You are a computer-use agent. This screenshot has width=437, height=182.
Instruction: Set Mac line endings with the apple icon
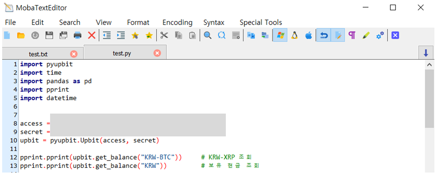[308, 35]
